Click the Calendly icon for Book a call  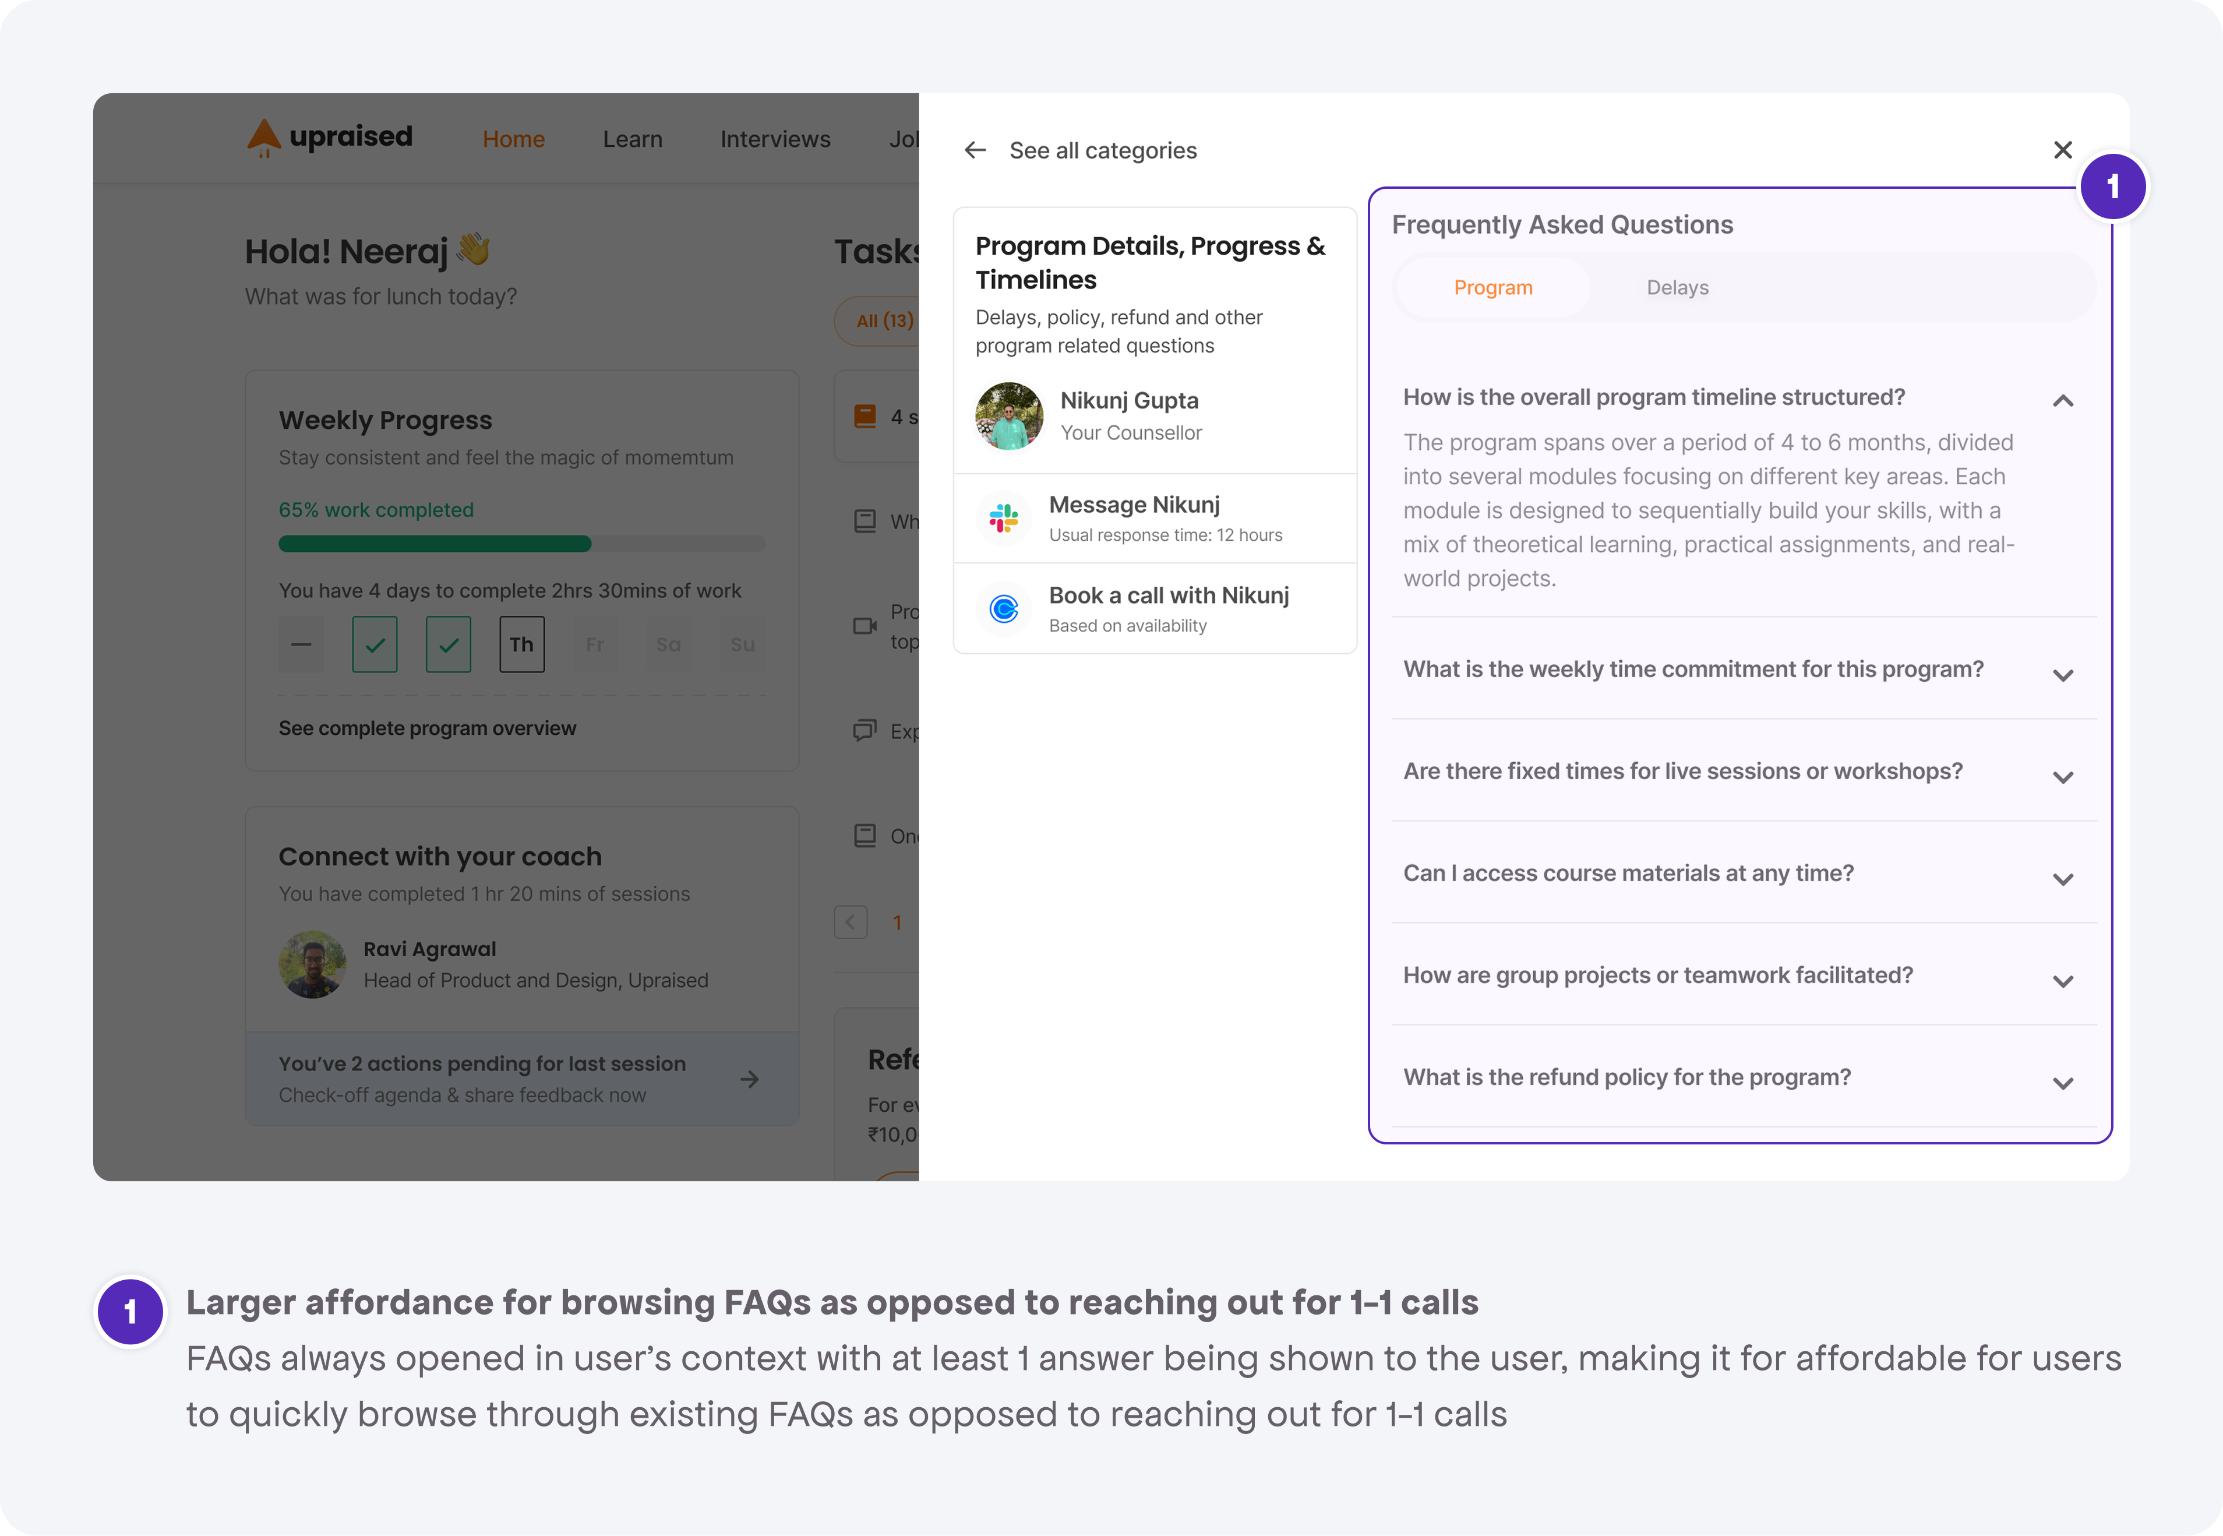click(1003, 609)
